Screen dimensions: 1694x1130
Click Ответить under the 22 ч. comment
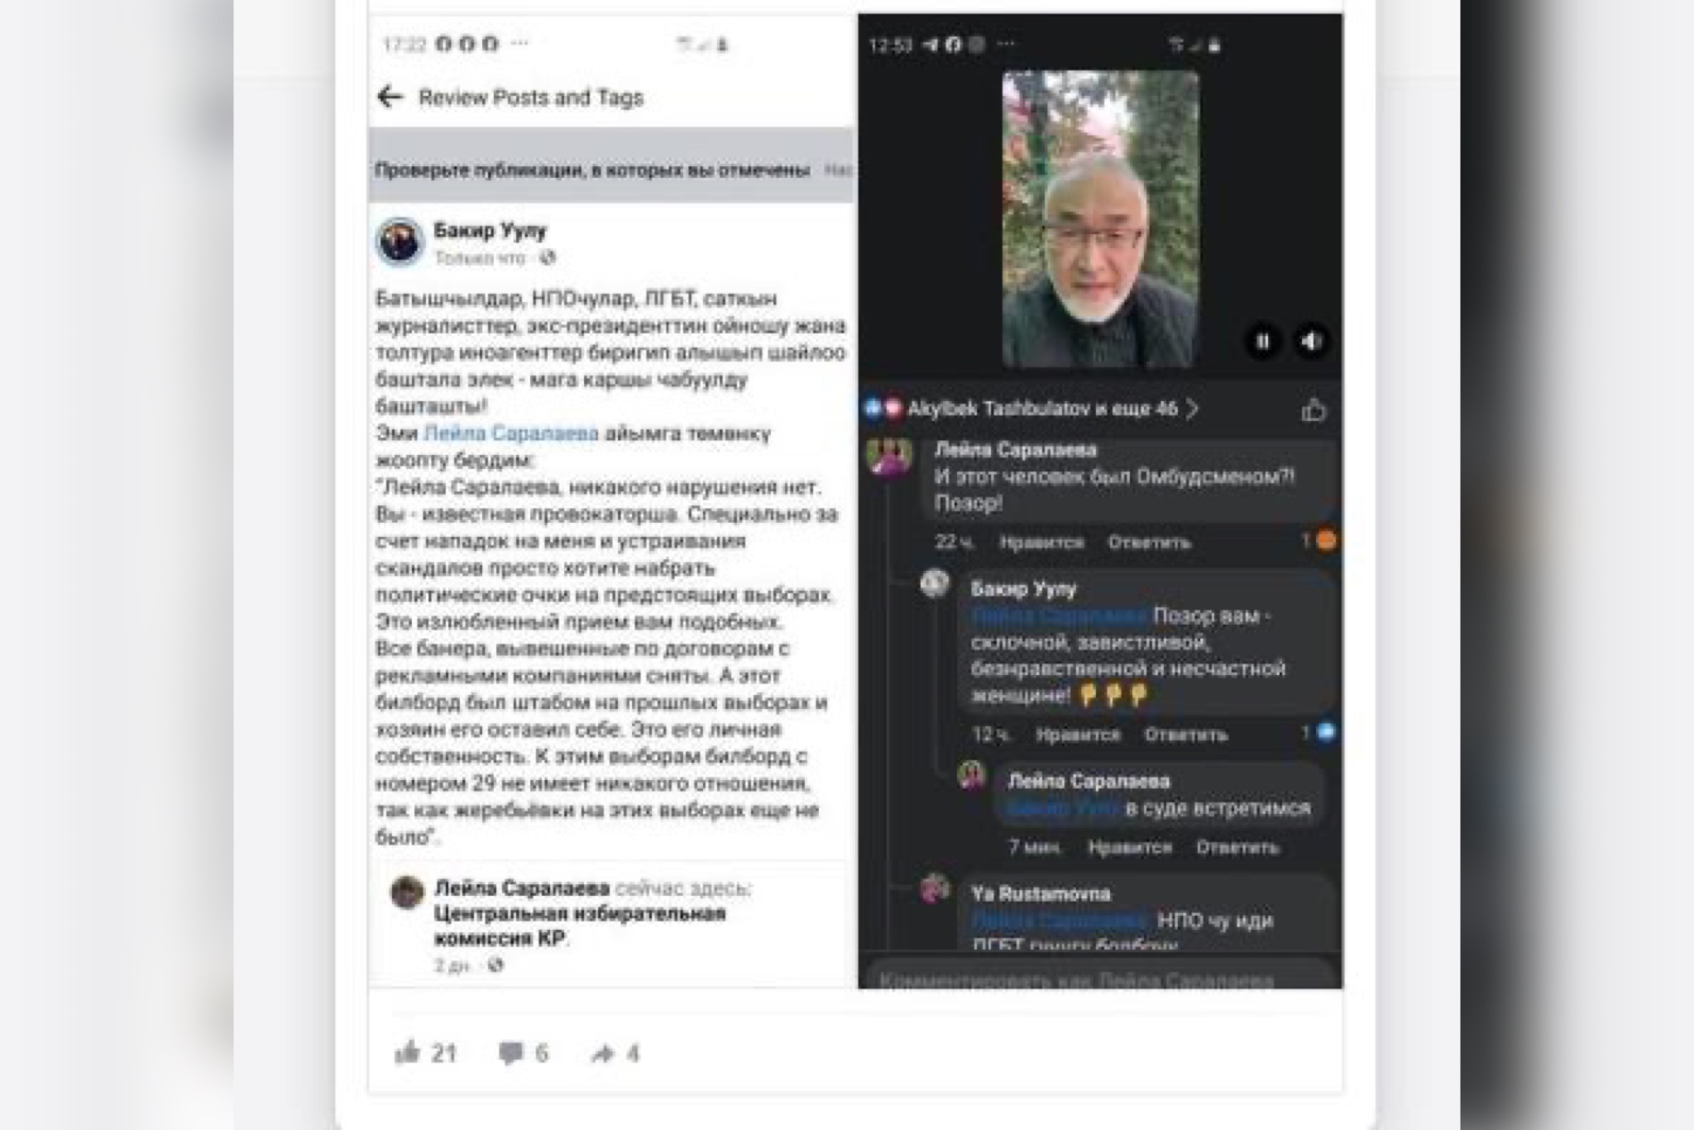click(x=1149, y=543)
